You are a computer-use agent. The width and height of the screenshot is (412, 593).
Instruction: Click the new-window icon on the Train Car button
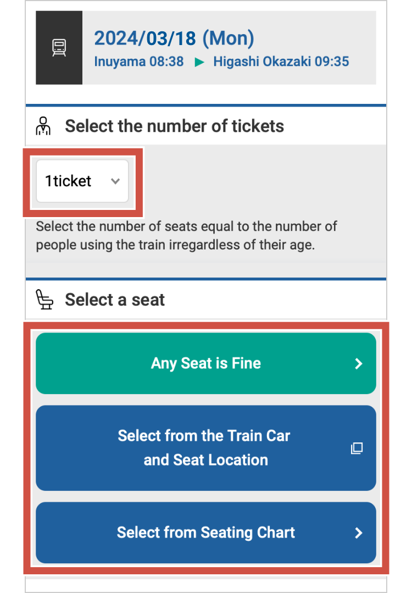[357, 448]
